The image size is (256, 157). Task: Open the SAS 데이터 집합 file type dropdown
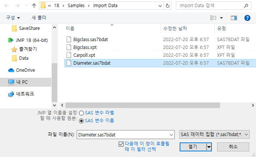tap(214, 135)
